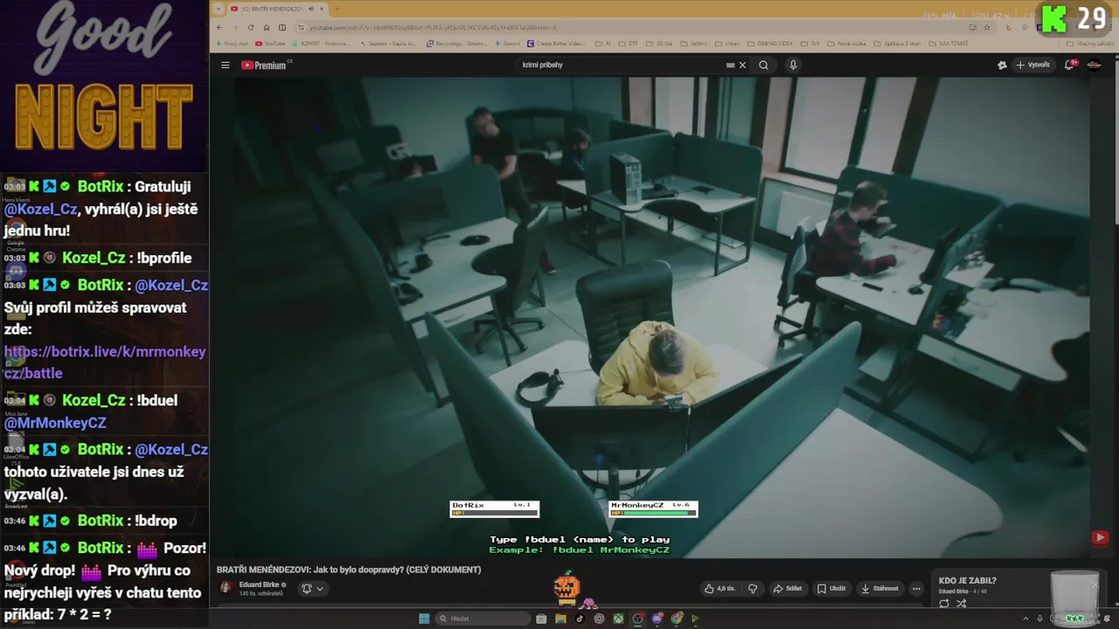Go forward in the Chrome browser
Viewport: 1119px width, 629px height.
(x=235, y=27)
